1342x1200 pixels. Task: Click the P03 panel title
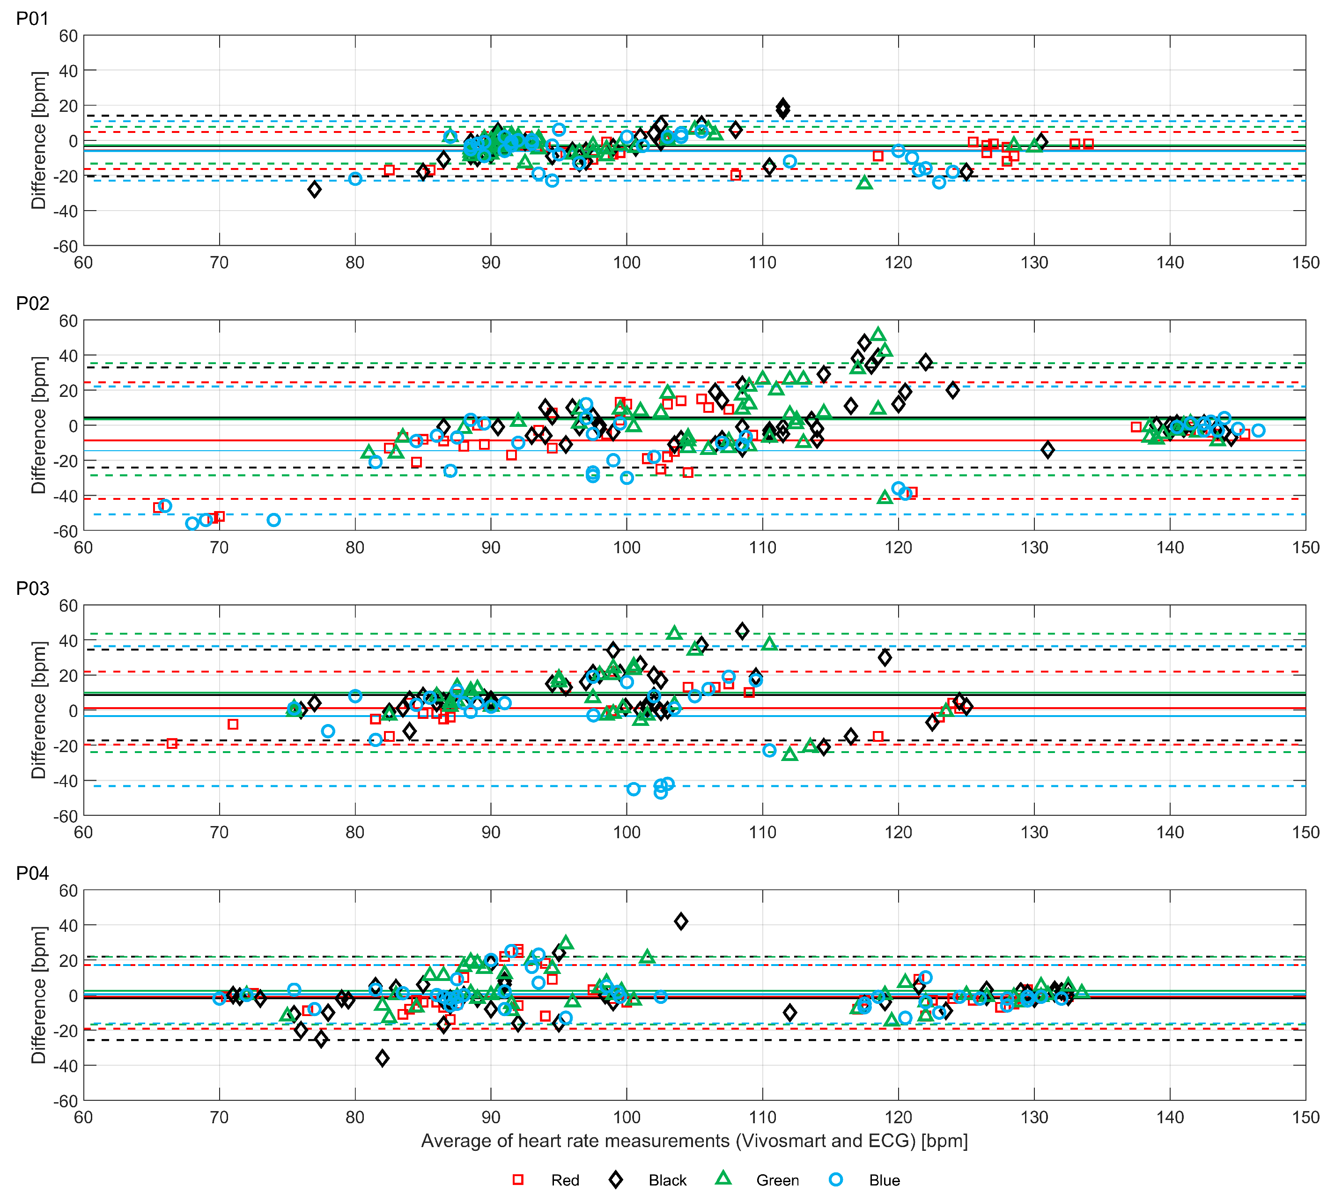coord(32,588)
